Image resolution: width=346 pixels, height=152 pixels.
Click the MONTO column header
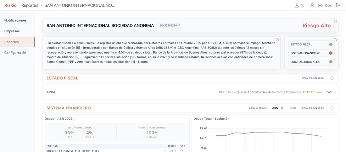[172, 146]
